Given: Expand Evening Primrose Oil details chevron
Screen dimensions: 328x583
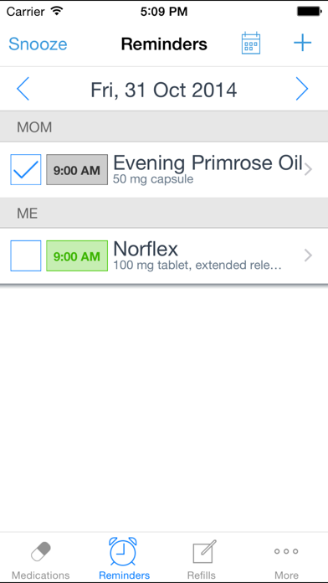Looking at the screenshot, I should [x=308, y=169].
